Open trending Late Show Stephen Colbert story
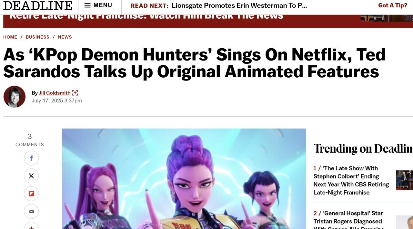Image resolution: width=413 pixels, height=229 pixels. [x=351, y=180]
